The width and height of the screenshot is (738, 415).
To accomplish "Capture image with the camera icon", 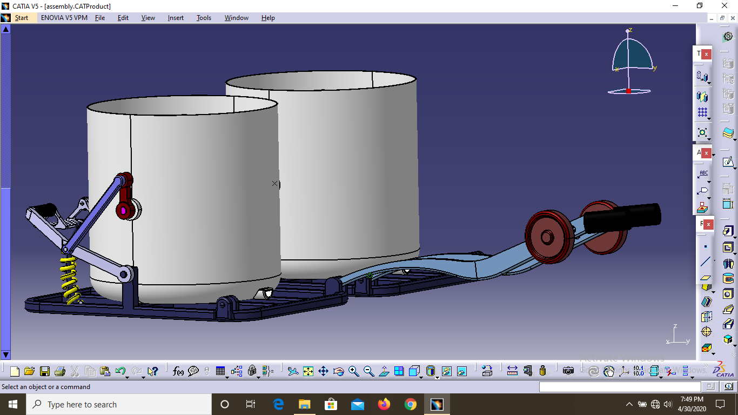I will [x=568, y=371].
